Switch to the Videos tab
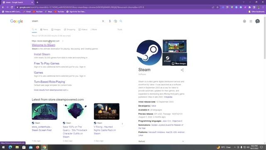266x150 pixels. click(x=83, y=30)
